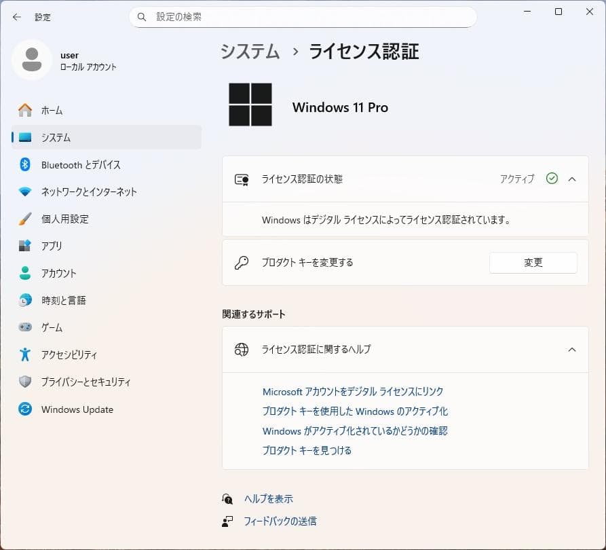This screenshot has width=606, height=550.
Task: Click the 時刻と言語 globe clock icon
Action: pos(25,300)
